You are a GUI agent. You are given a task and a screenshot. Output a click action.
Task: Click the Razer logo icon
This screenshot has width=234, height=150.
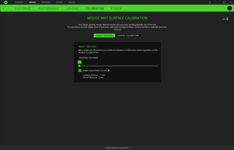point(6,2)
